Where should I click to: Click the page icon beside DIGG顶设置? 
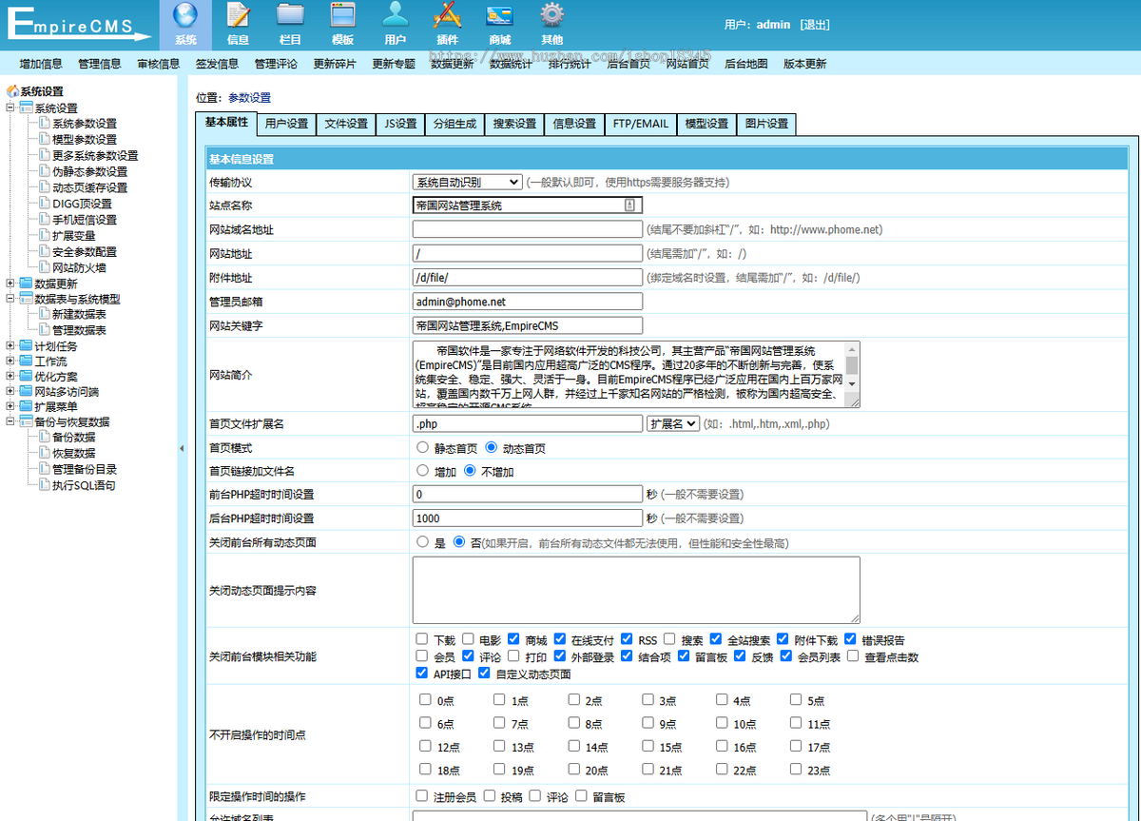click(45, 204)
